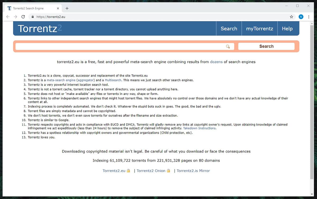Open myTorrentz in header
The width and height of the screenshot is (317, 199).
tap(259, 29)
